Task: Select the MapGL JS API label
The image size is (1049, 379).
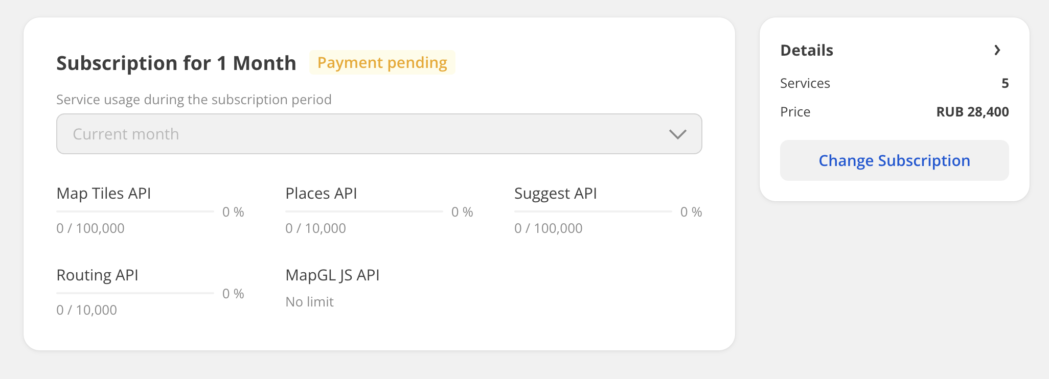Action: [x=332, y=275]
